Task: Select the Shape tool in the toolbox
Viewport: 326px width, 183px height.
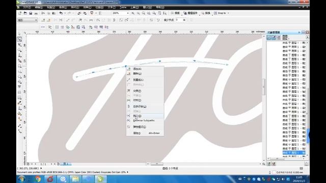Action: [x=19, y=39]
